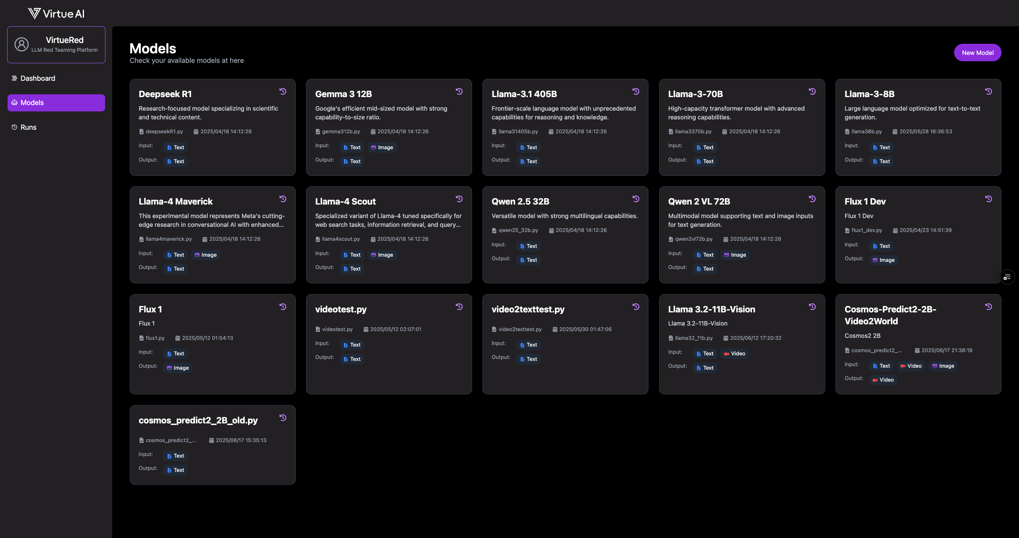Open version history for Deepseek R1
The image size is (1019, 538).
283,92
